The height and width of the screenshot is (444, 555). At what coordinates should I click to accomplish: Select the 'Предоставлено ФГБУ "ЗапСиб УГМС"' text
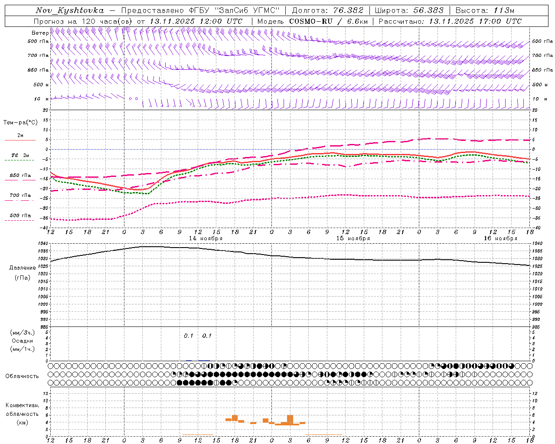201,10
